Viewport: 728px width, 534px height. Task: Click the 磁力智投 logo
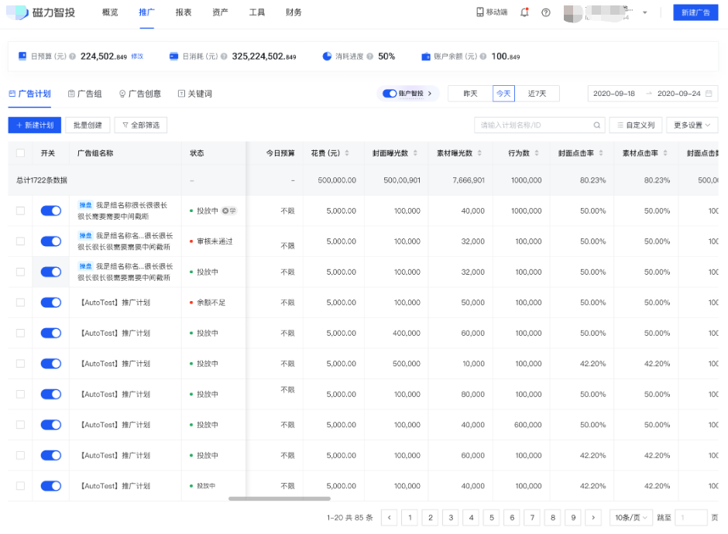35,12
